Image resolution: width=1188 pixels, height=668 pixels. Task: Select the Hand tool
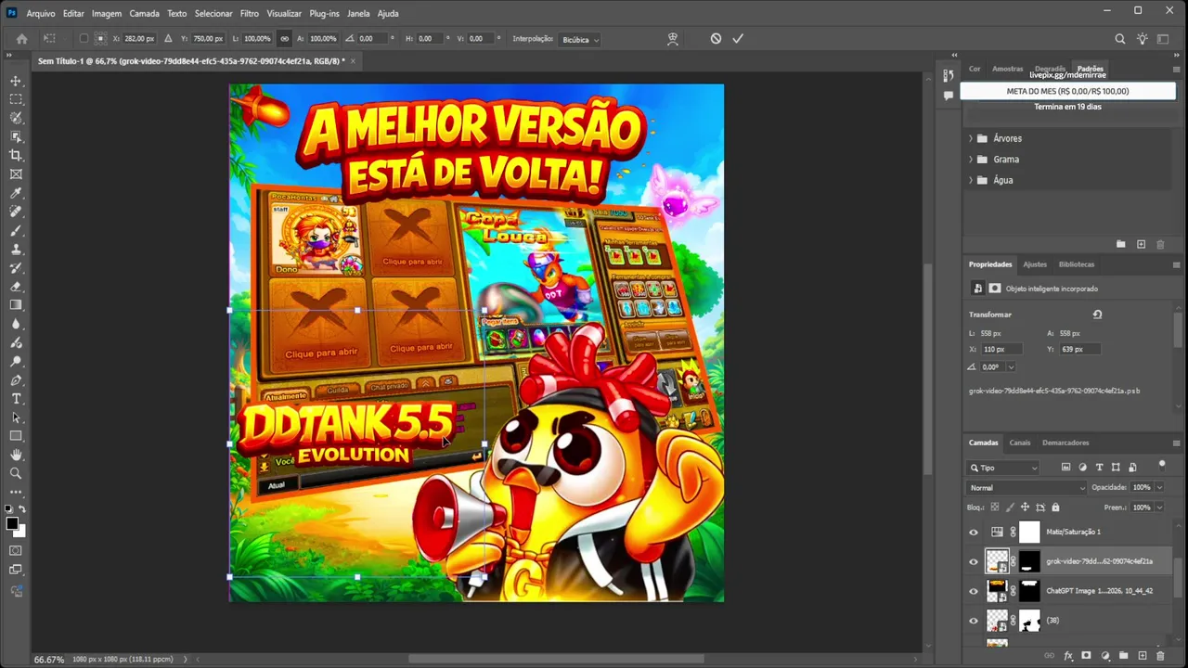(16, 455)
